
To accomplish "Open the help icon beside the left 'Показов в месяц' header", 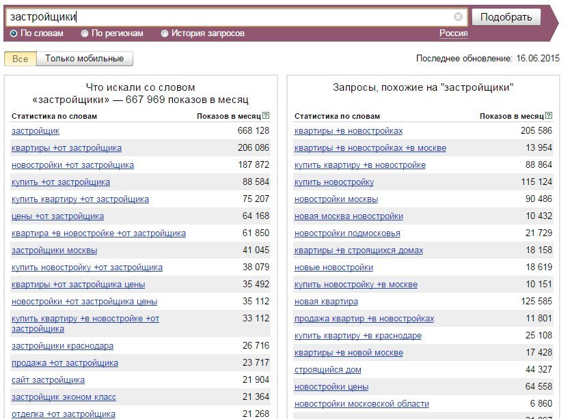I will 266,115.
